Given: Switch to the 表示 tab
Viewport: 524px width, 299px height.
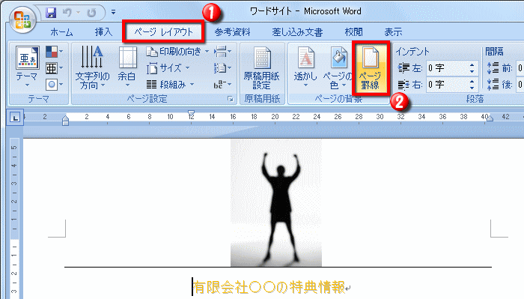Looking at the screenshot, I should pyautogui.click(x=393, y=32).
